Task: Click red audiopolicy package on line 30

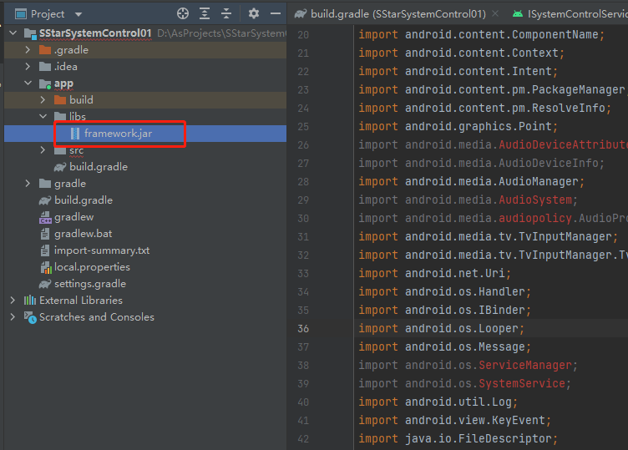Action: pos(535,218)
